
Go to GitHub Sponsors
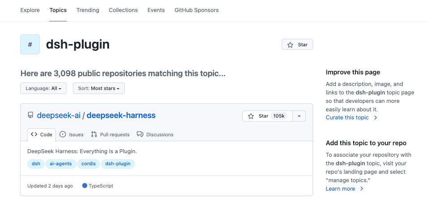coord(197,10)
